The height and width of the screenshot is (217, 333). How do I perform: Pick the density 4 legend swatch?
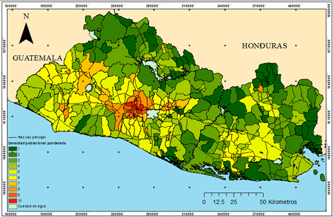12,166
